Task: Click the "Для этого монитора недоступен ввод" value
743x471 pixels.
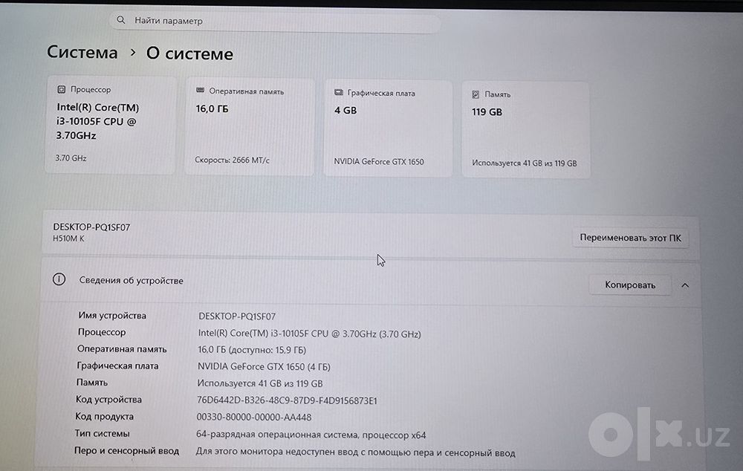Action: [x=355, y=452]
